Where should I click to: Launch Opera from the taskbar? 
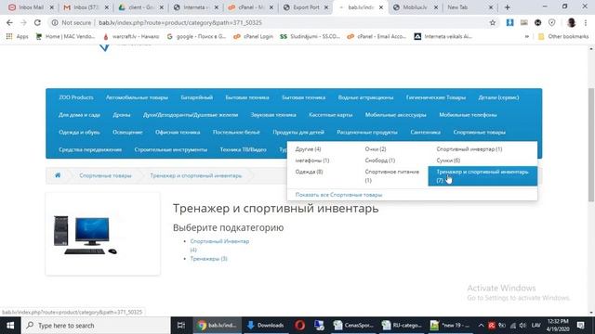click(x=299, y=326)
